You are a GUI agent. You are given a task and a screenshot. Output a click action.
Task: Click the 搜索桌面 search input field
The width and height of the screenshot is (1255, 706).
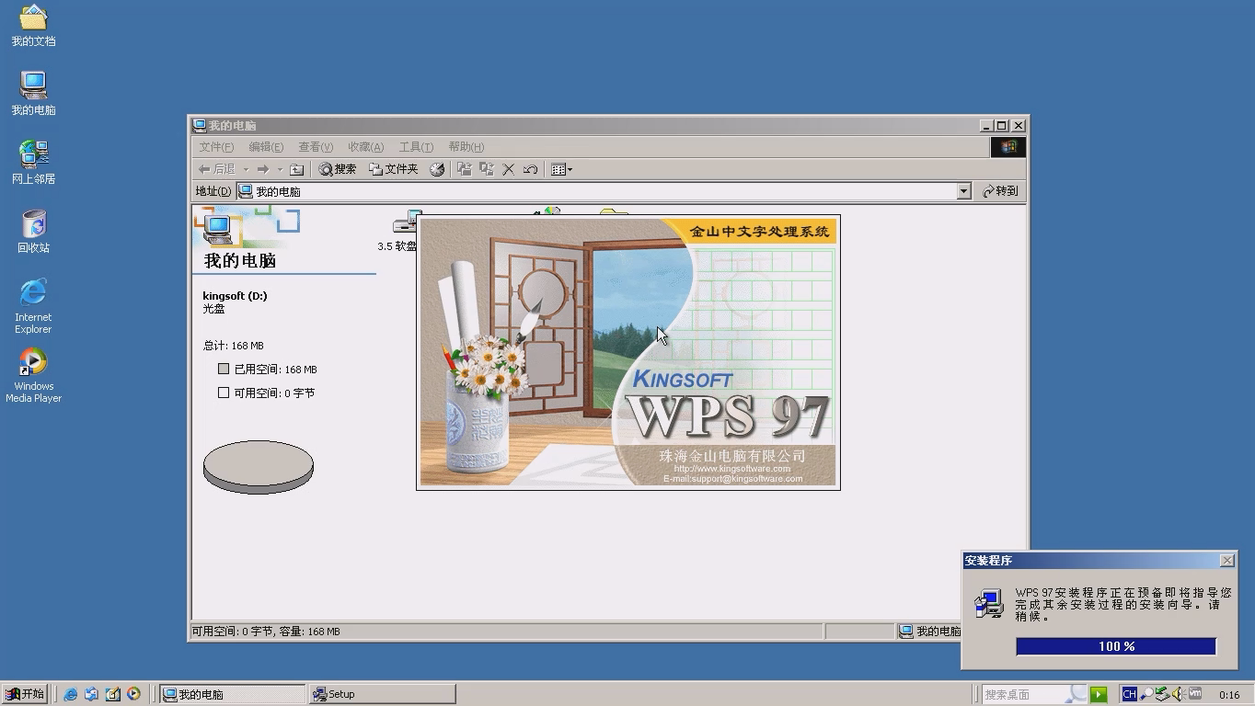coord(1034,694)
